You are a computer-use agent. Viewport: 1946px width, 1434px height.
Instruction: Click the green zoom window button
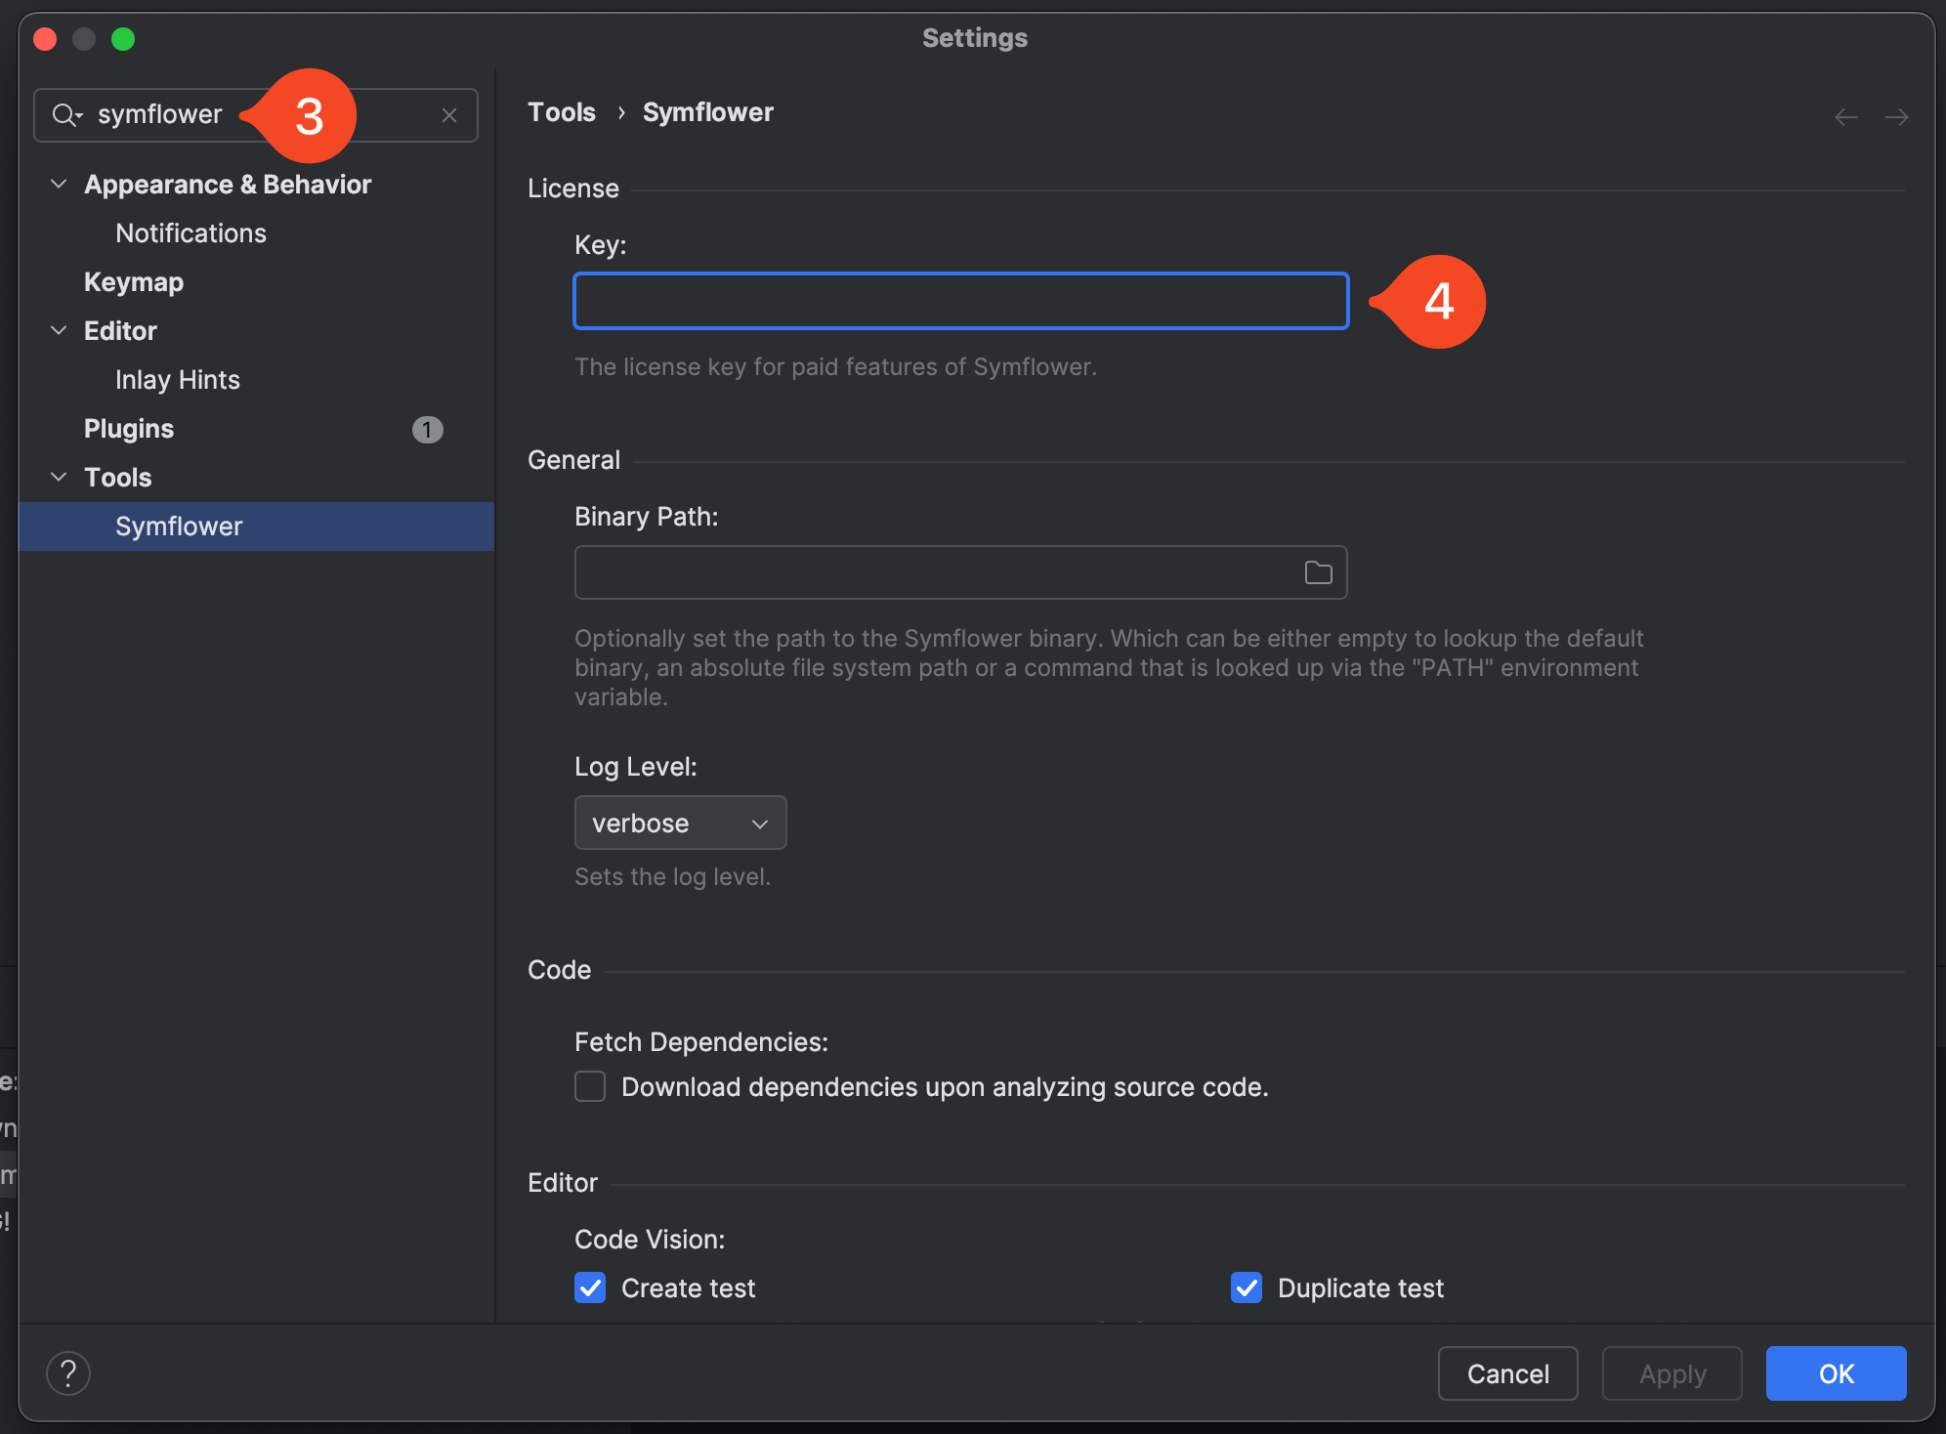pos(123,39)
